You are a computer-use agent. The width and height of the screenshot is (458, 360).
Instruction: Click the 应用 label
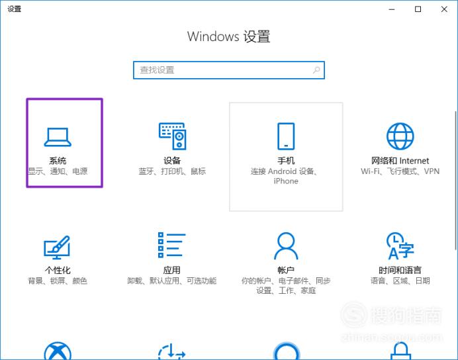pyautogui.click(x=172, y=270)
